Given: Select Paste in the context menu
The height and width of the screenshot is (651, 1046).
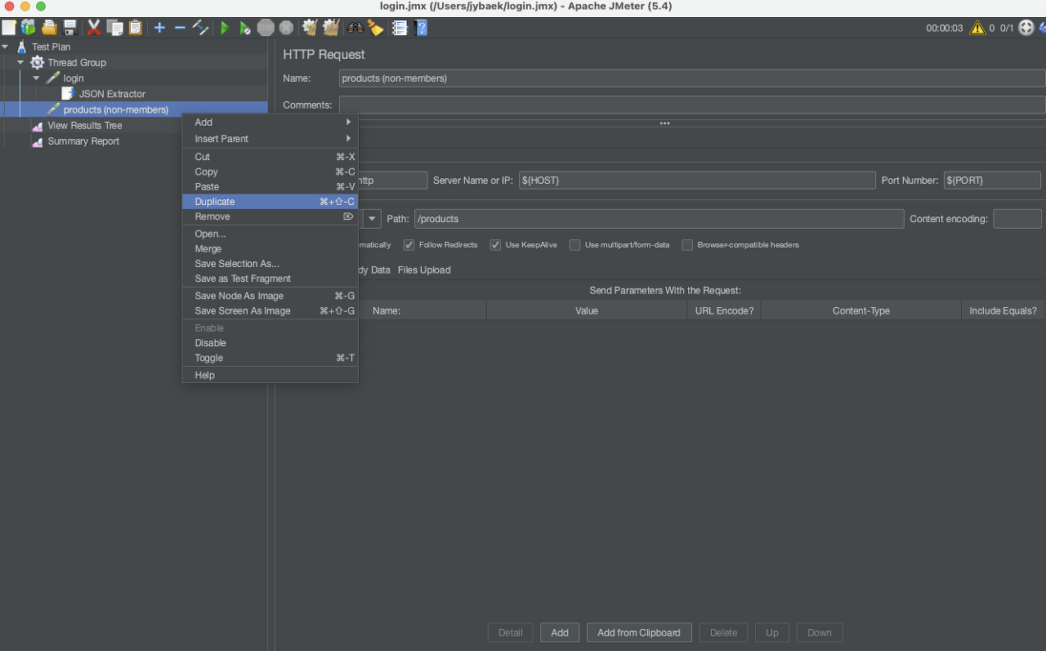Looking at the screenshot, I should click(x=270, y=187).
